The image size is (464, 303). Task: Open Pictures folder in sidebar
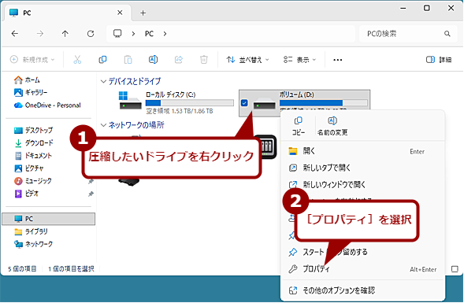pyautogui.click(x=29, y=168)
